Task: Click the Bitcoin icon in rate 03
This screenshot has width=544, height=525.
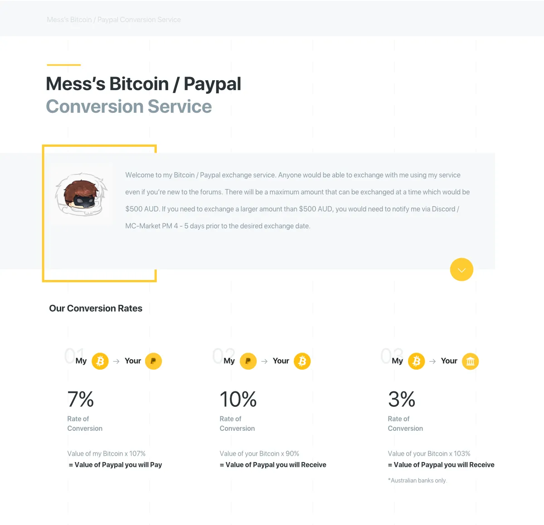Action: pos(416,361)
